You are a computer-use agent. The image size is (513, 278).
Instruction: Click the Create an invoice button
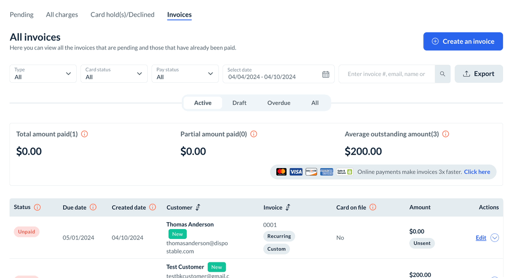click(463, 42)
